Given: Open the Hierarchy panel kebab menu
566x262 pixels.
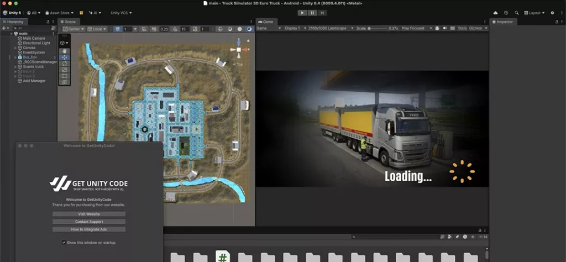Looking at the screenshot, I should point(53,22).
